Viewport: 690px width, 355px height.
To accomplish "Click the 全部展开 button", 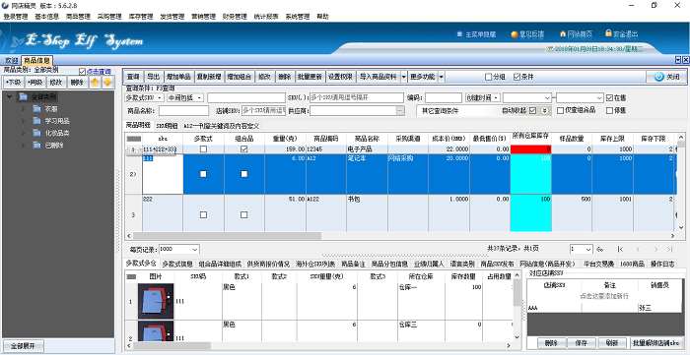I will point(25,346).
